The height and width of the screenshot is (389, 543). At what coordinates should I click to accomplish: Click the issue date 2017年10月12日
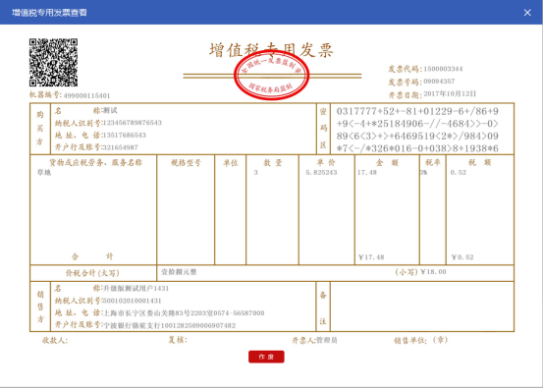450,94
